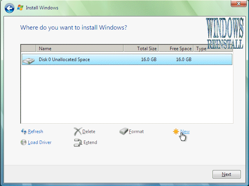Create a partition with the New link
Image resolution: width=249 pixels, height=186 pixels.
185,132
